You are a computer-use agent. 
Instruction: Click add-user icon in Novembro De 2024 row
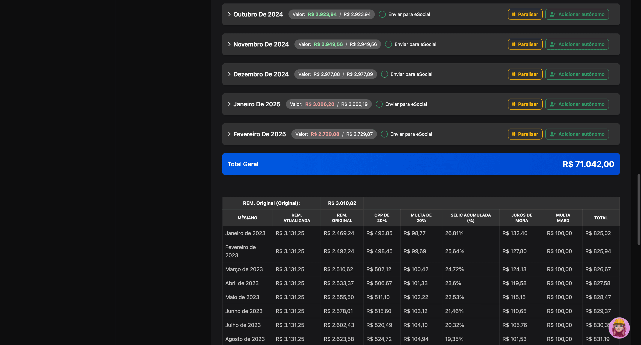click(x=553, y=44)
